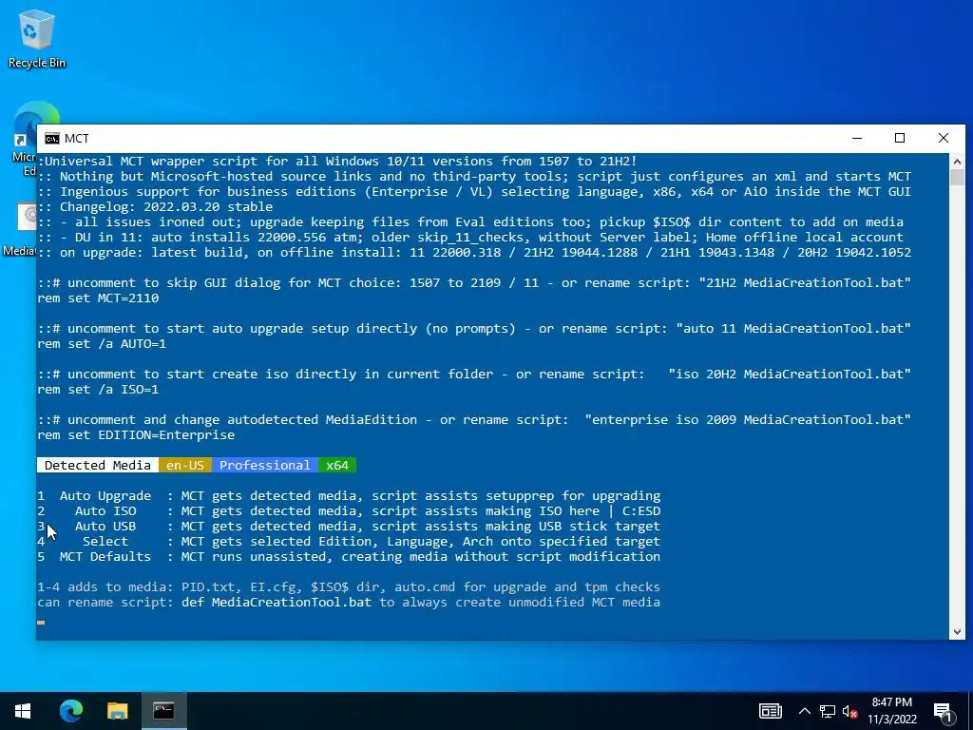Click the 'rem set EDITION=Enterprise' line
This screenshot has height=730, width=973.
tap(136, 435)
